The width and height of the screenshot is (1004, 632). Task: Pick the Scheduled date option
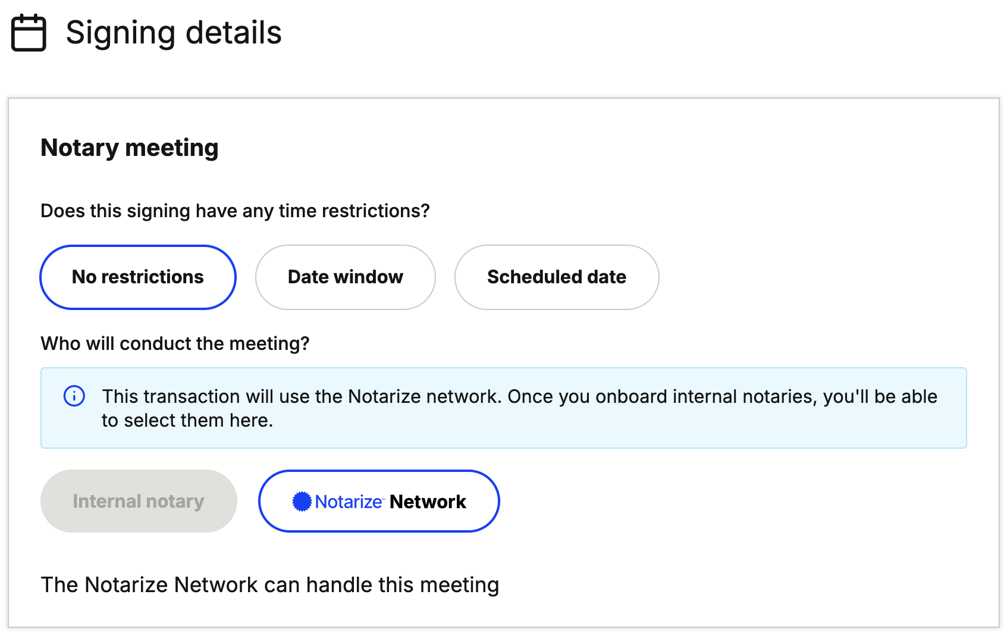556,277
